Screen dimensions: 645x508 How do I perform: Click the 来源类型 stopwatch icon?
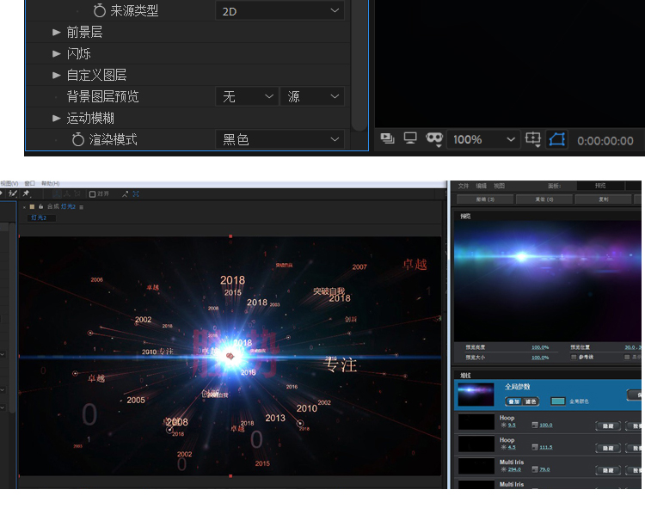click(x=100, y=10)
